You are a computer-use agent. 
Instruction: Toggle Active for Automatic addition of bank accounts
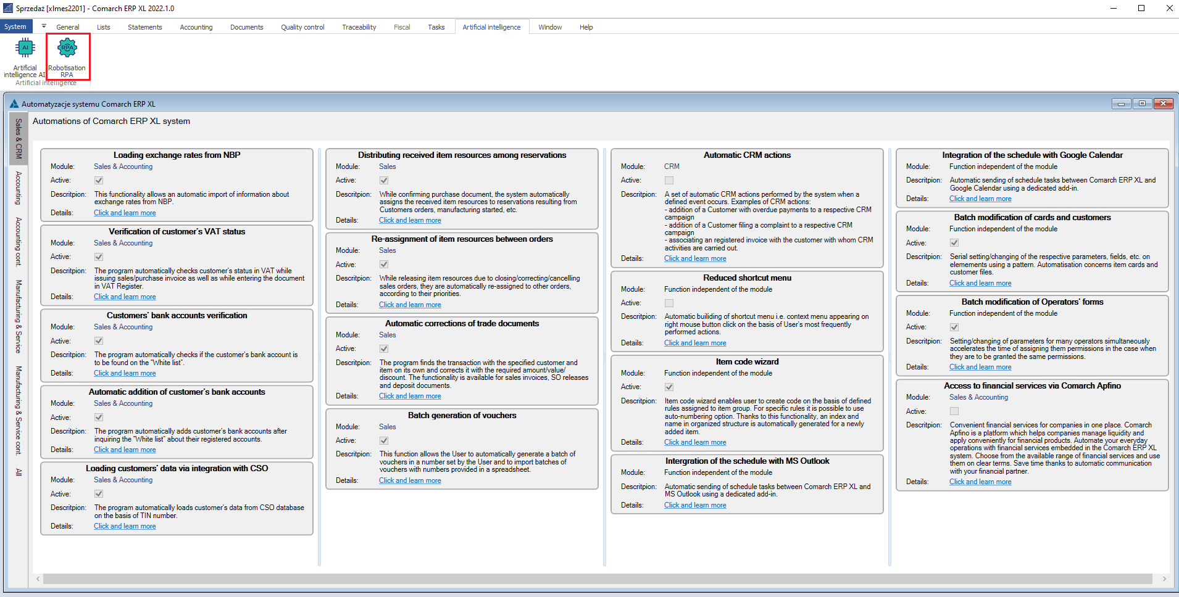(99, 417)
